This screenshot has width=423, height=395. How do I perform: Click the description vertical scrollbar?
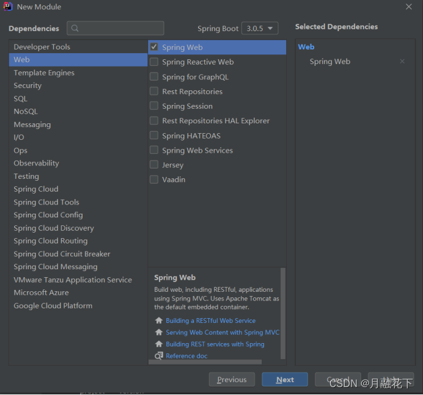click(x=283, y=313)
